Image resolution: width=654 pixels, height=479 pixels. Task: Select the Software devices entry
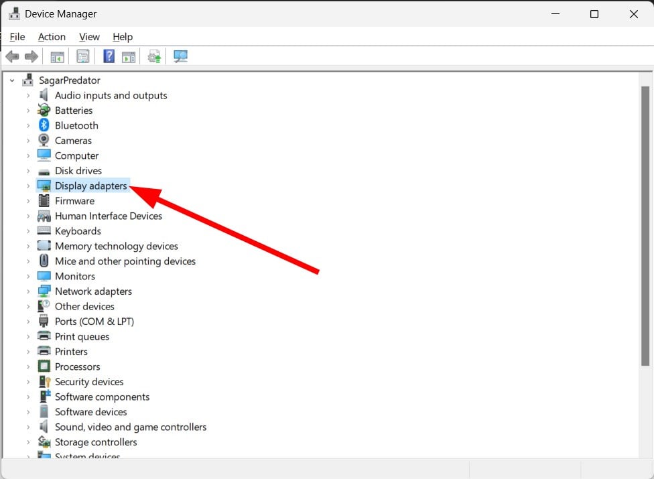tap(91, 412)
